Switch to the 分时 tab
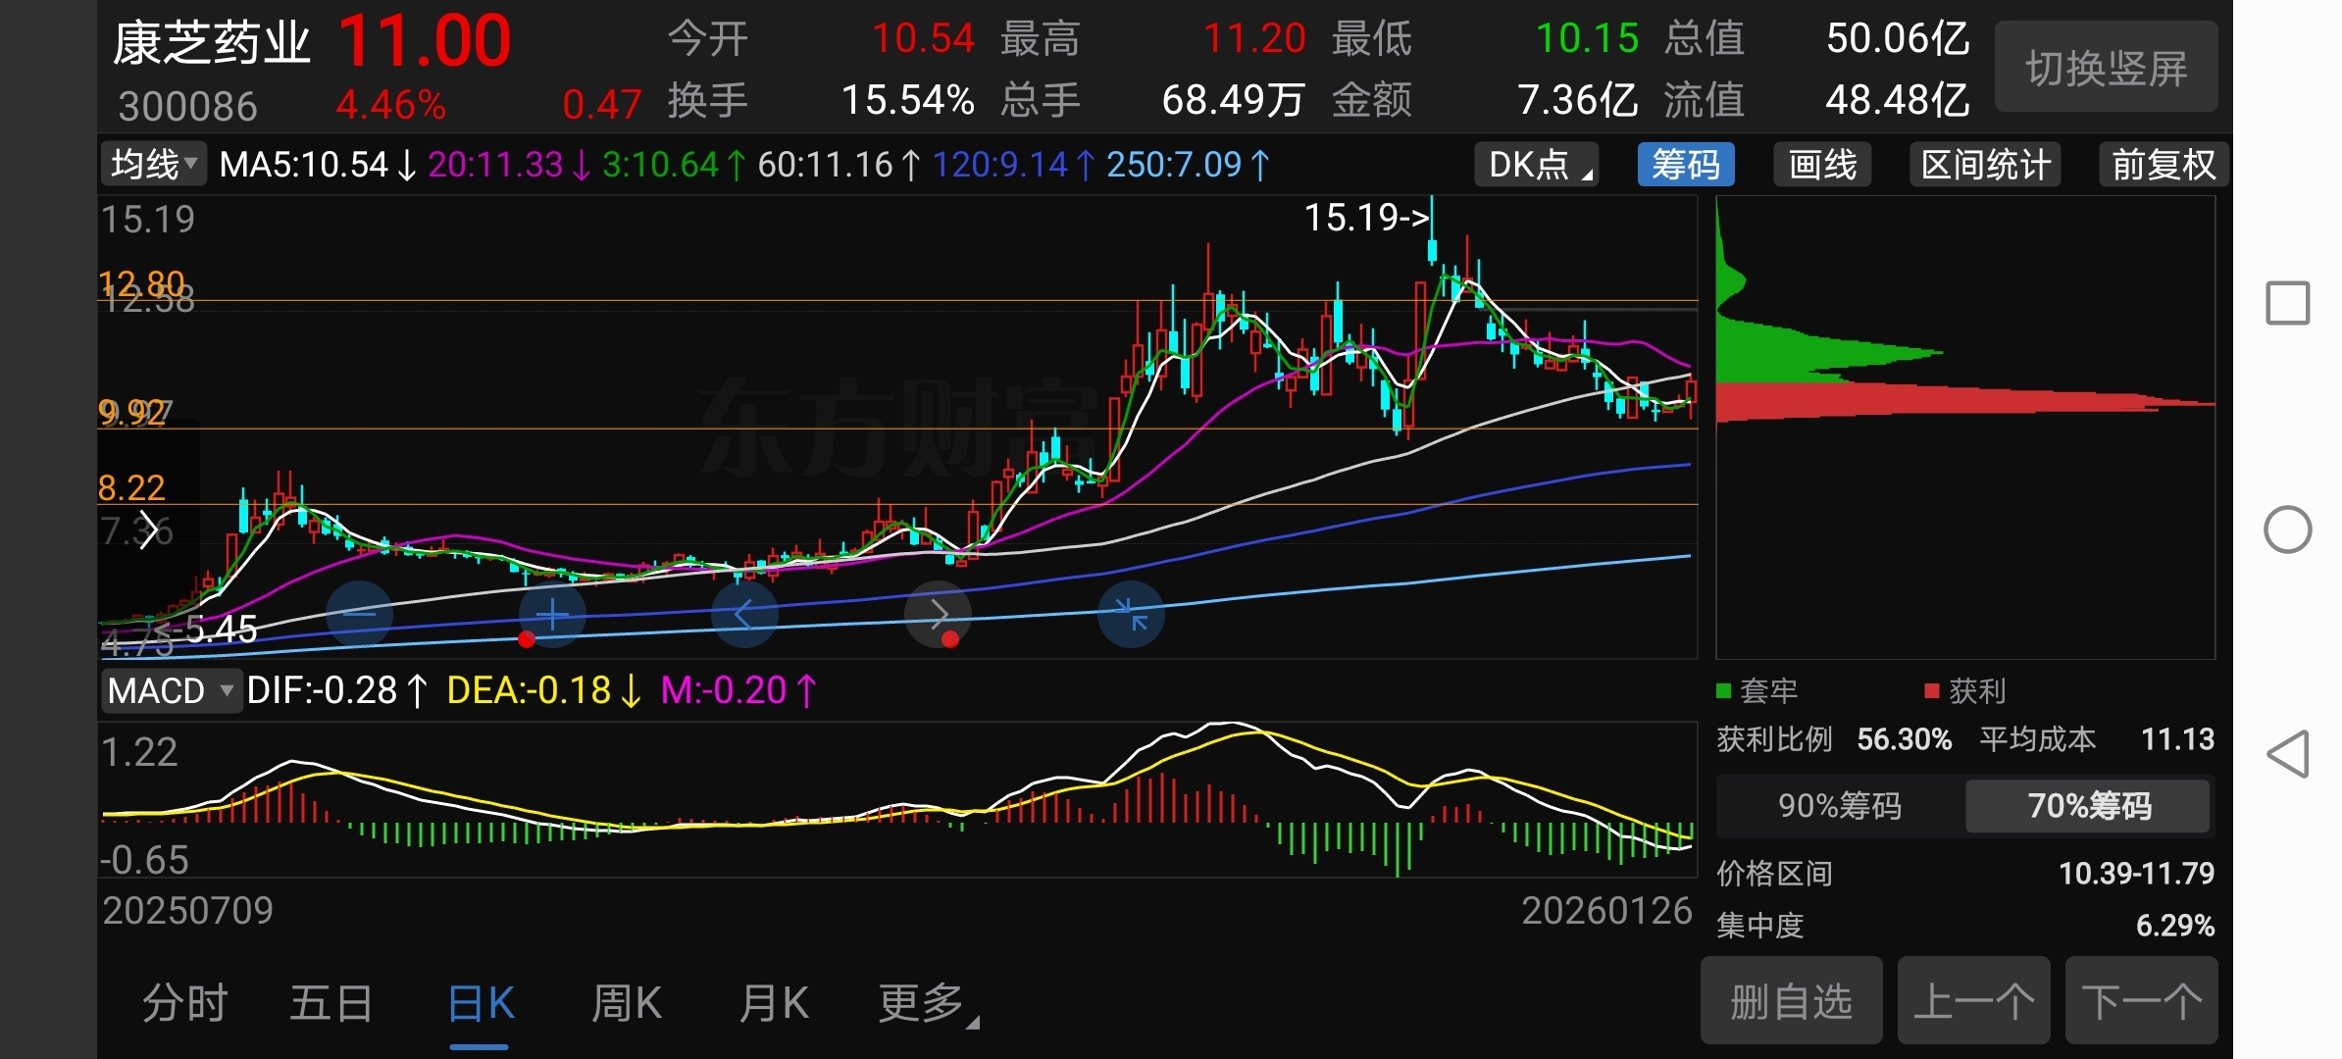 point(184,1004)
